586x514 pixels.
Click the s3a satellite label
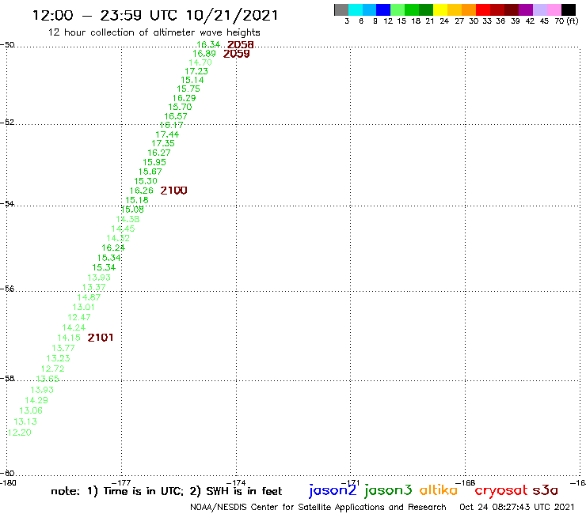[546, 490]
